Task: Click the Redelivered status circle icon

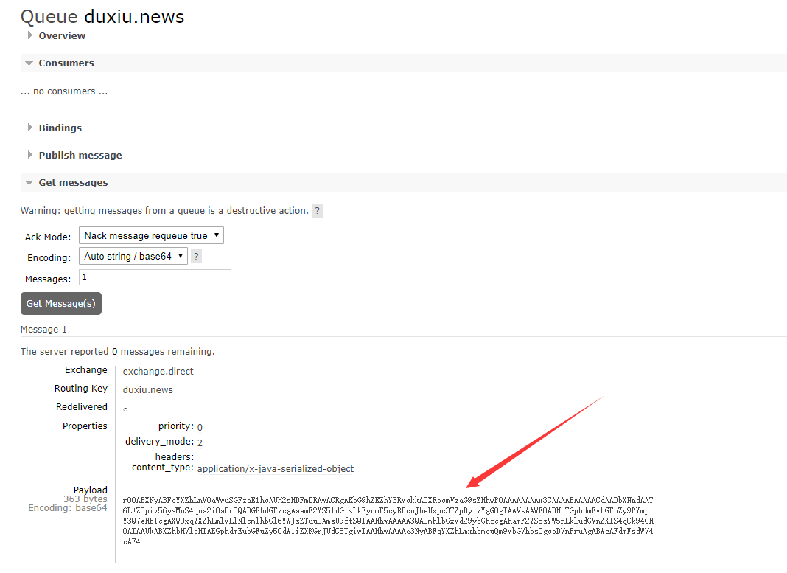Action: point(125,409)
